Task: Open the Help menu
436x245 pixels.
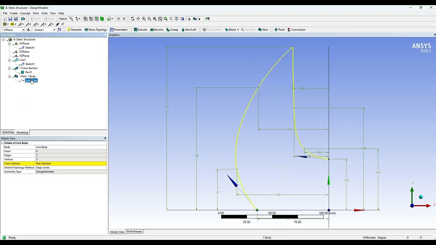Action: pos(61,13)
